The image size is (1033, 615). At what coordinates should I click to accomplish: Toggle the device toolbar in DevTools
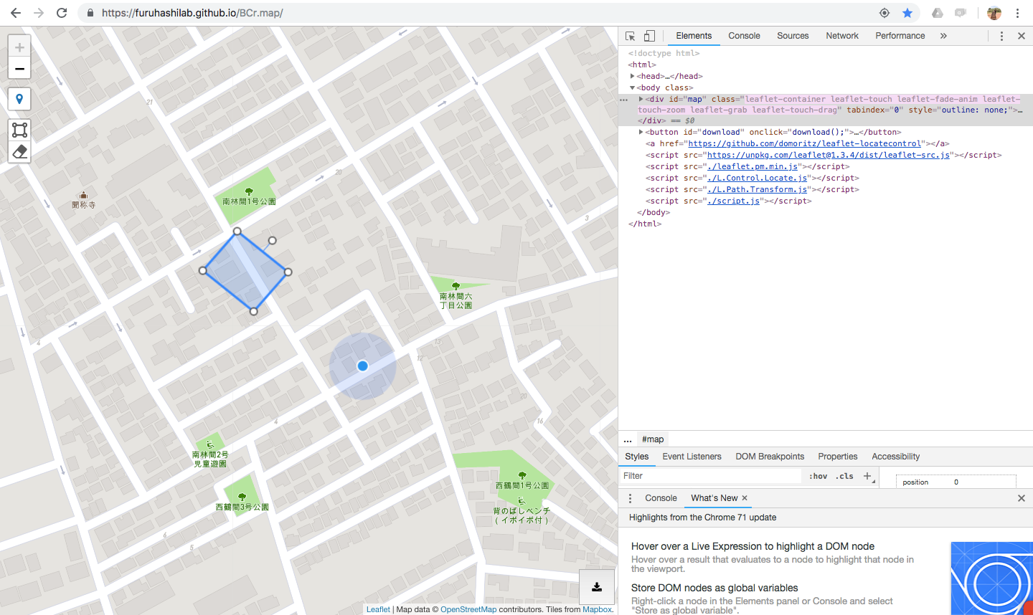click(x=649, y=36)
